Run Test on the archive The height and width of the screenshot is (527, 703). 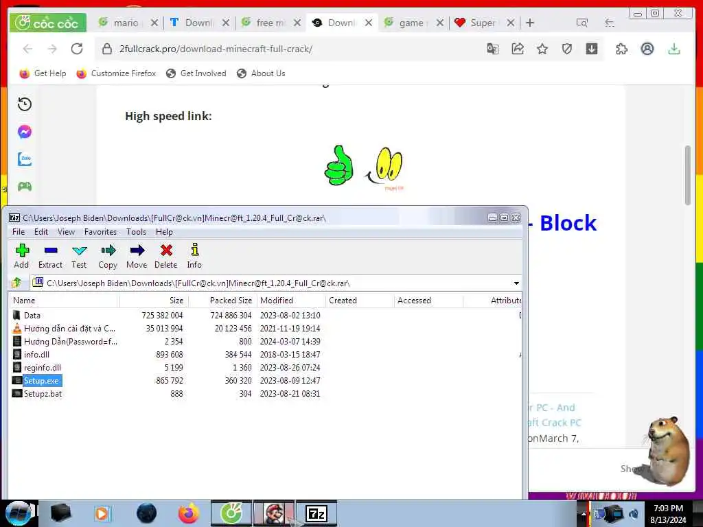point(79,257)
